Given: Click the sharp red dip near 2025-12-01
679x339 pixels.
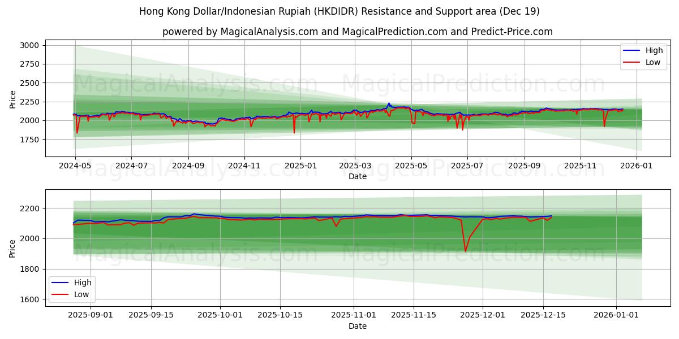Looking at the screenshot, I should [466, 247].
